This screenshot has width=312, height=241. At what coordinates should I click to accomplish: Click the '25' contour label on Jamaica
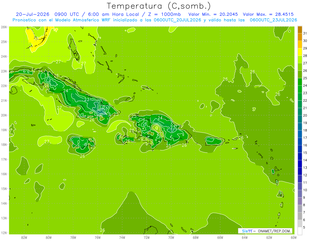click(x=93, y=147)
